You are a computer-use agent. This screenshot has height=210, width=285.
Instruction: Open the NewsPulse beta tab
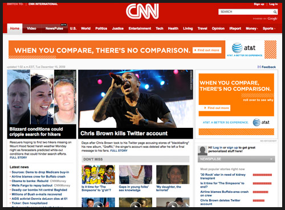54,29
